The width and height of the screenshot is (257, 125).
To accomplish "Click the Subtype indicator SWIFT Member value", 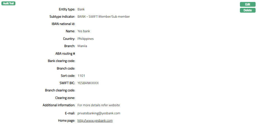I will tap(104, 17).
